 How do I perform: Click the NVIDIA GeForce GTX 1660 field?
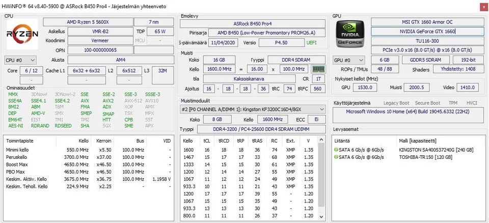pos(427,31)
